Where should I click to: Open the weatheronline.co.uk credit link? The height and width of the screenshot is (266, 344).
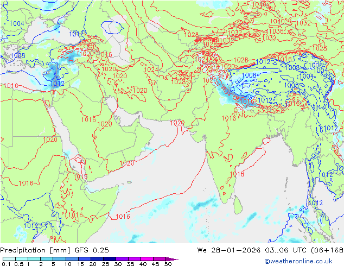pyautogui.click(x=298, y=261)
